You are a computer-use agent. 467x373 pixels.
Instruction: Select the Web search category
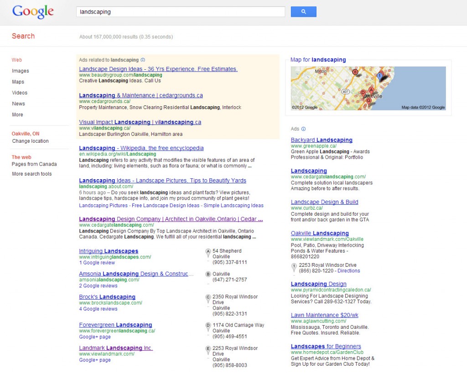coord(17,60)
